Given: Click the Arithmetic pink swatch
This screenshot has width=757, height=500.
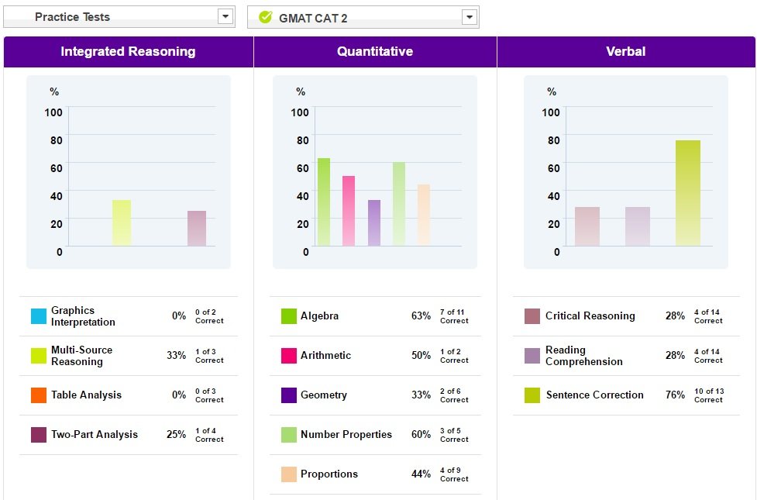Looking at the screenshot, I should point(289,356).
